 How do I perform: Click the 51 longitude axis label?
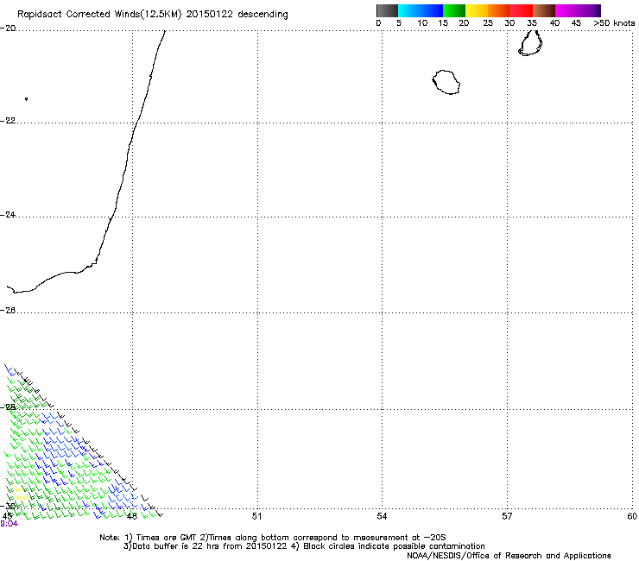(256, 516)
